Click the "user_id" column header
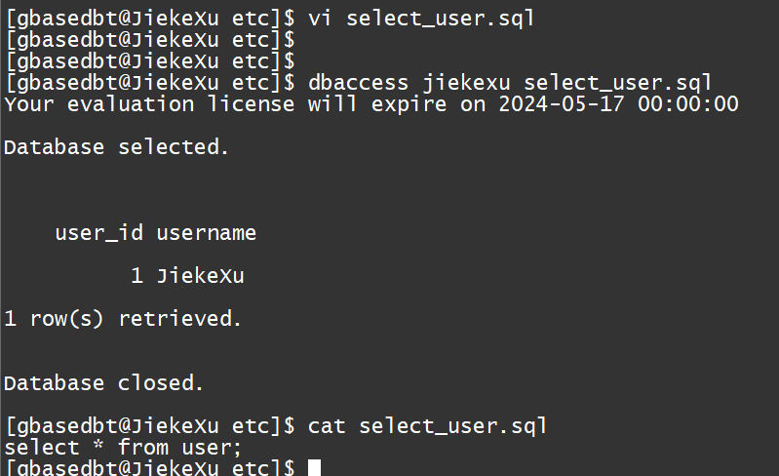The height and width of the screenshot is (476, 779). (x=99, y=233)
